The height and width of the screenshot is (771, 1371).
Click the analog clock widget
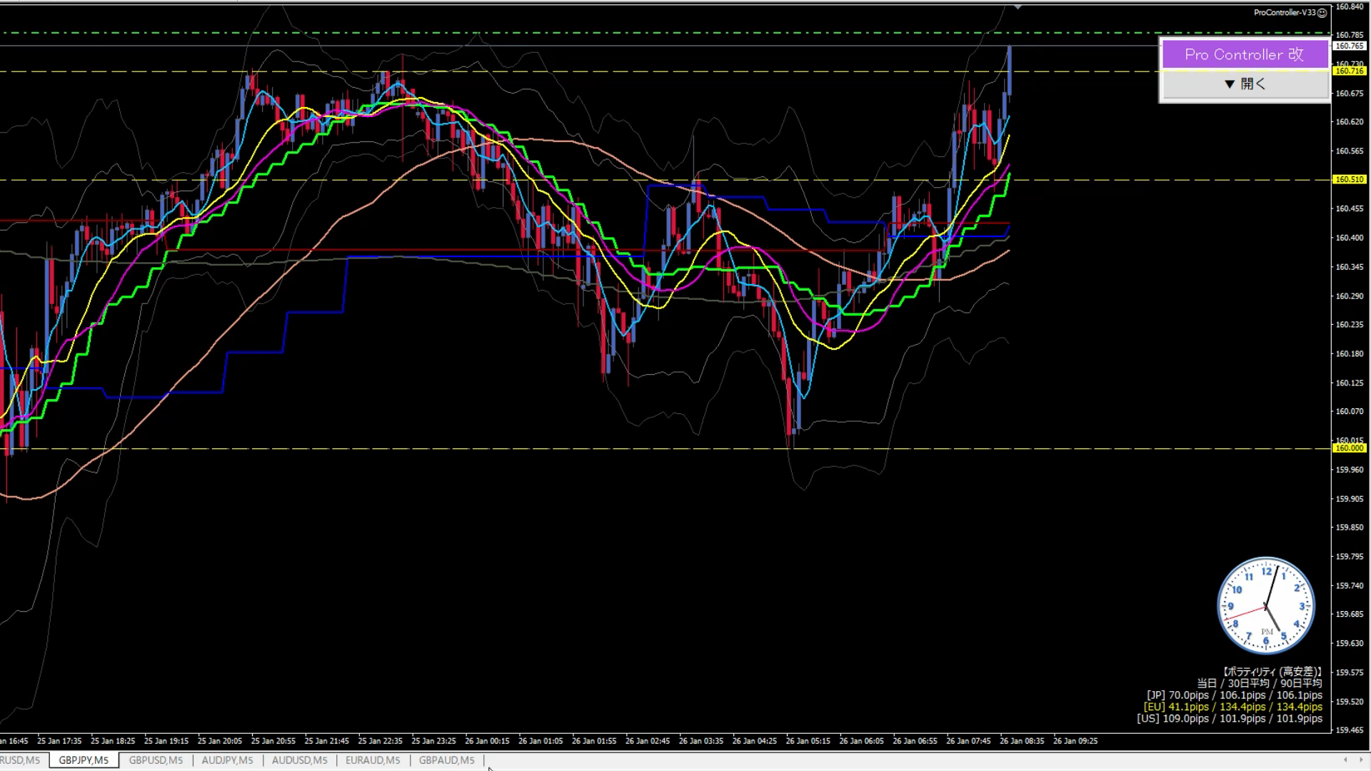[x=1266, y=606]
